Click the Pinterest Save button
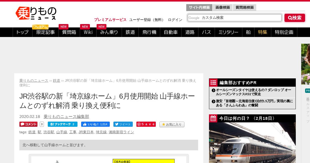 (x=146, y=124)
